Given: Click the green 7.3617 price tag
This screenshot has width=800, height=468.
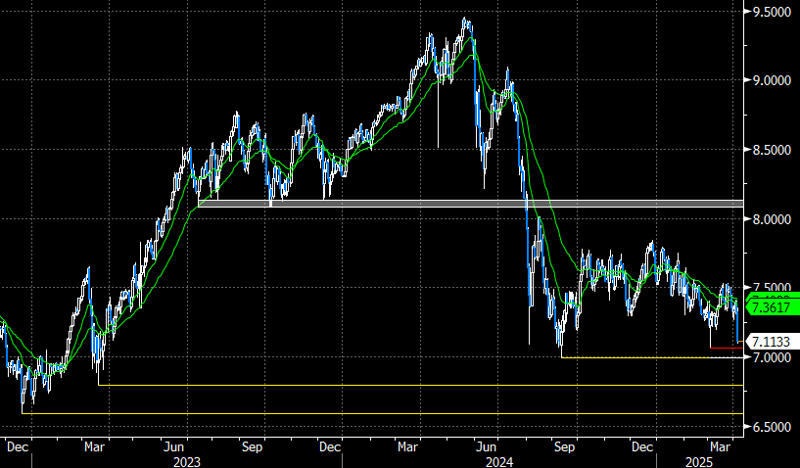Looking at the screenshot, I should [772, 307].
